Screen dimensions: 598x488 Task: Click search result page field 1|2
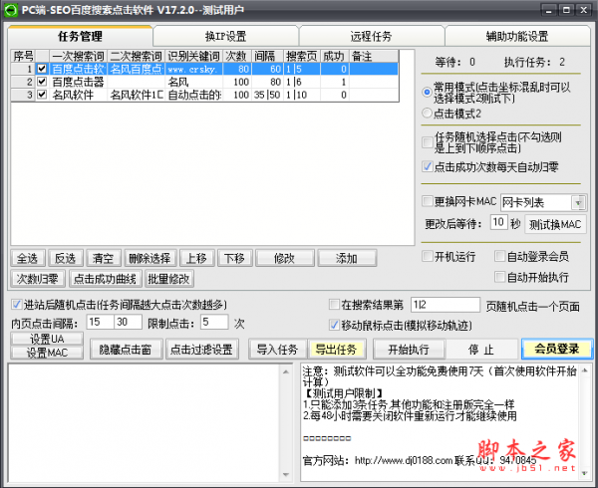446,305
